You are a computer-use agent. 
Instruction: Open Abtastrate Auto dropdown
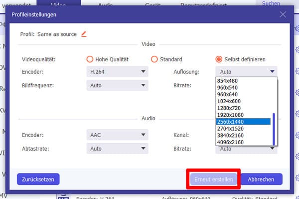pos(117,149)
